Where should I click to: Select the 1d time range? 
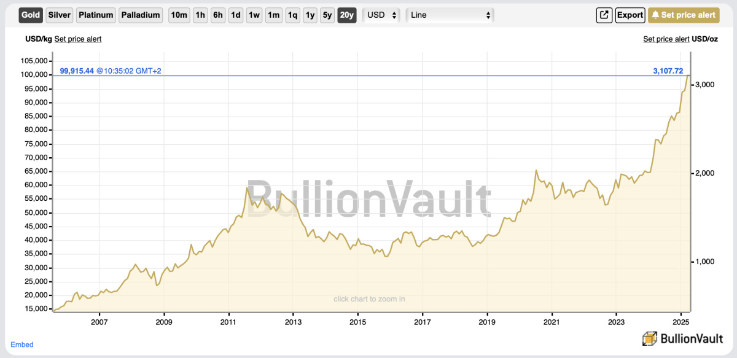235,15
